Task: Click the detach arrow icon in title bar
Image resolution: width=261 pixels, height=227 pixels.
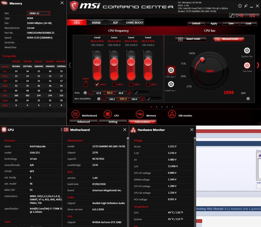Action: tap(246, 6)
